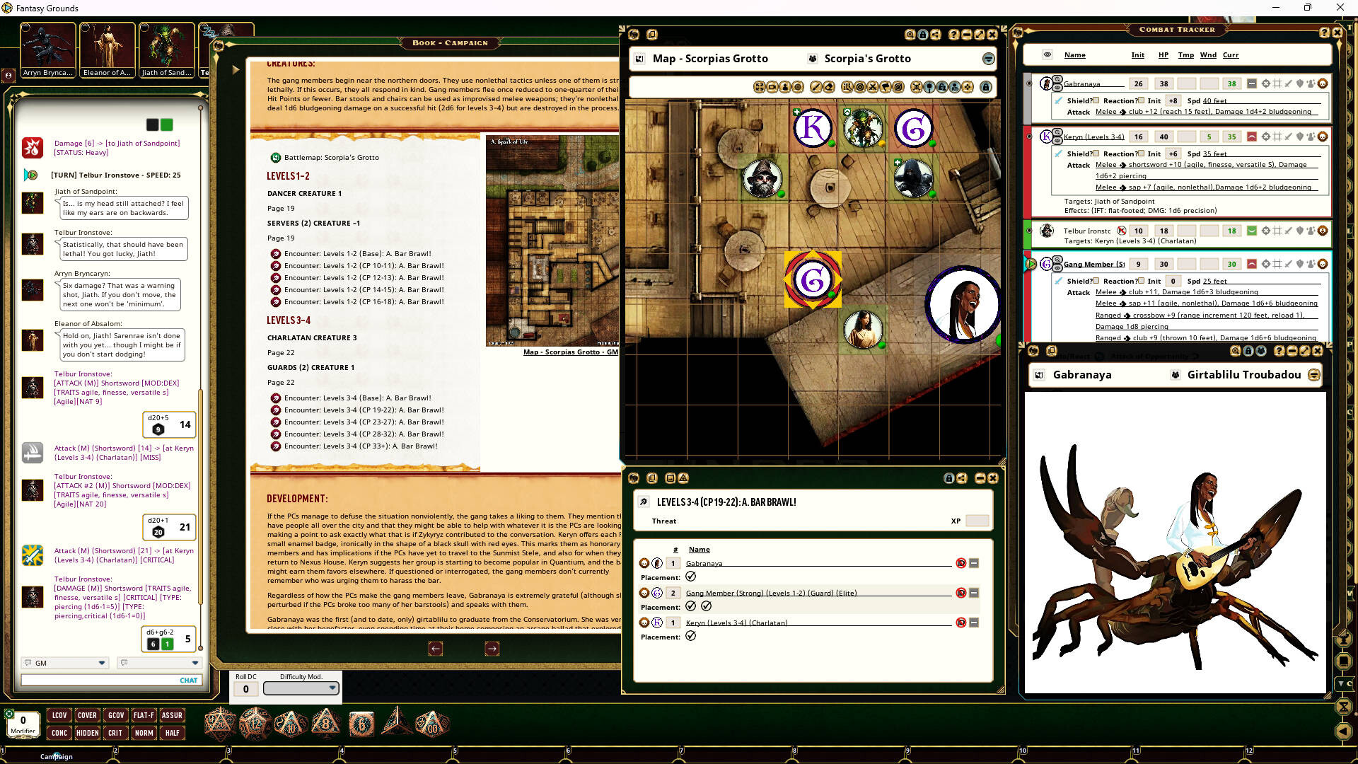Click the d6 die icon
The height and width of the screenshot is (764, 1358).
point(361,723)
